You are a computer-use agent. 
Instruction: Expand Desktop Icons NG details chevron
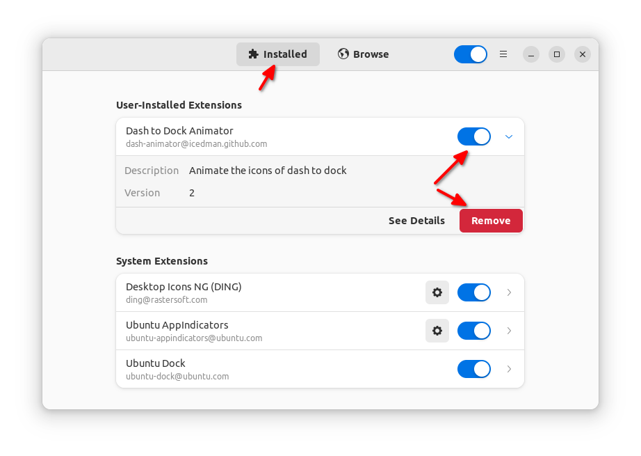509,292
